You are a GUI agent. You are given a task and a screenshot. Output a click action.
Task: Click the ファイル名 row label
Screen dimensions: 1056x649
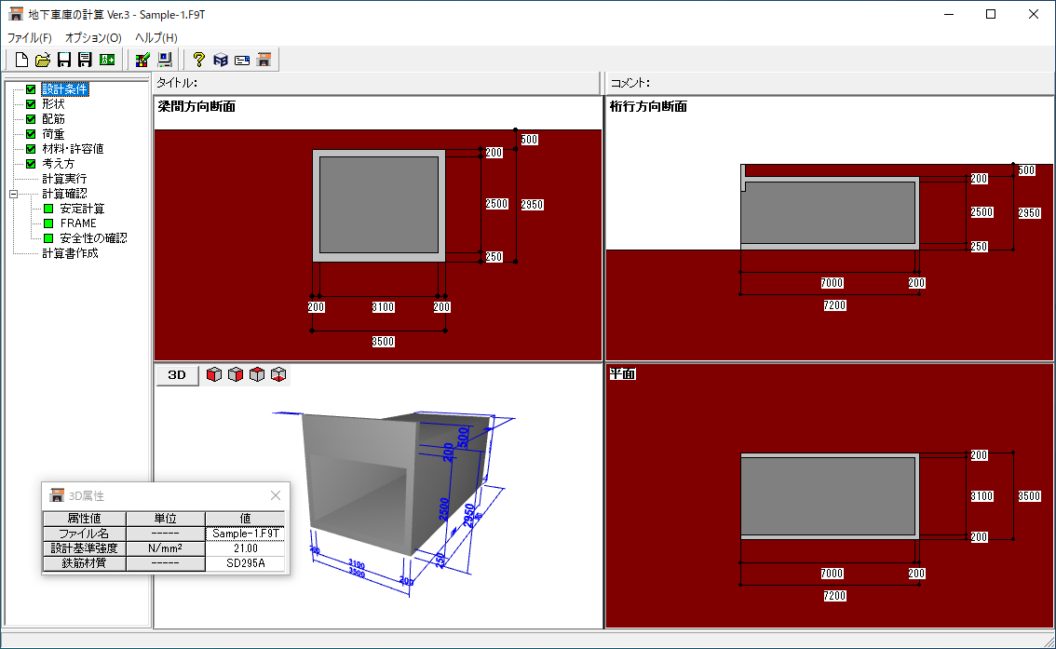[84, 534]
